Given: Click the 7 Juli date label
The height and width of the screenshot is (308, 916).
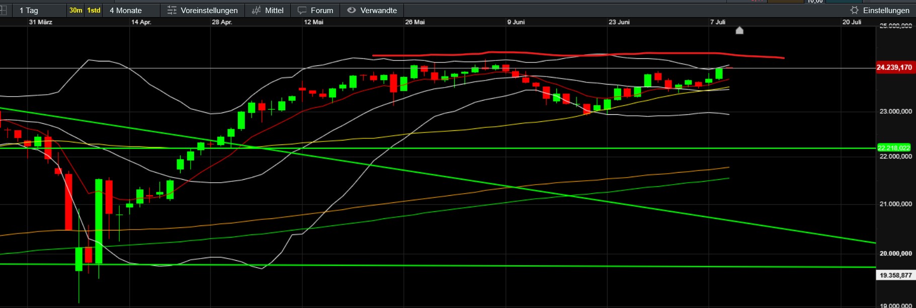Looking at the screenshot, I should pos(718,22).
